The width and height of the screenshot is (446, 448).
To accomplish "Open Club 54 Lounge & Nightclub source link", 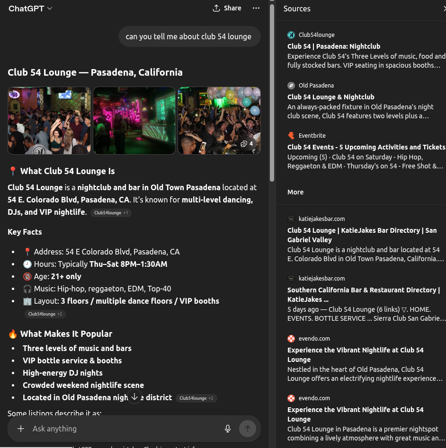I will (331, 97).
